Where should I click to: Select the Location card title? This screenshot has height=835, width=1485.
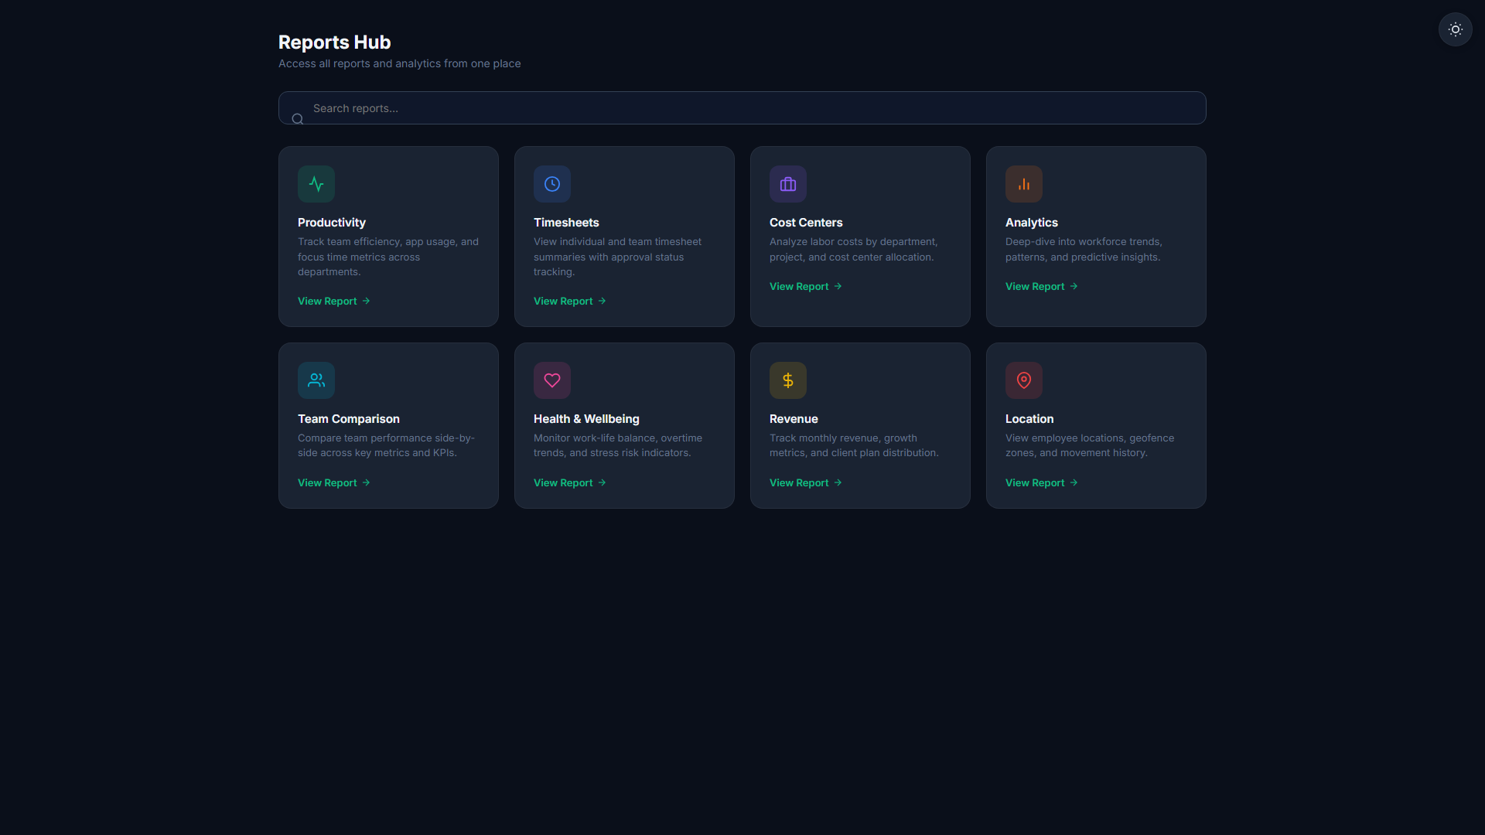tap(1029, 419)
